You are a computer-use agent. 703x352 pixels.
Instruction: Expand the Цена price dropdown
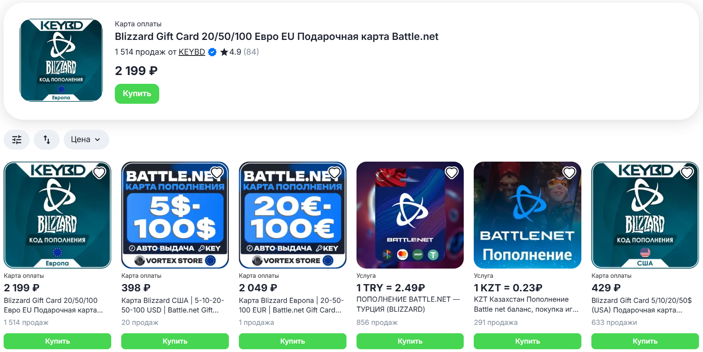[86, 140]
